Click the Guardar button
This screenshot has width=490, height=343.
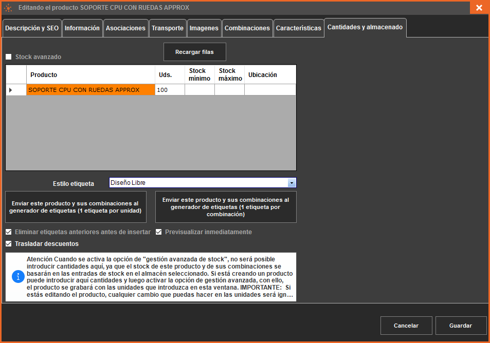pyautogui.click(x=460, y=326)
